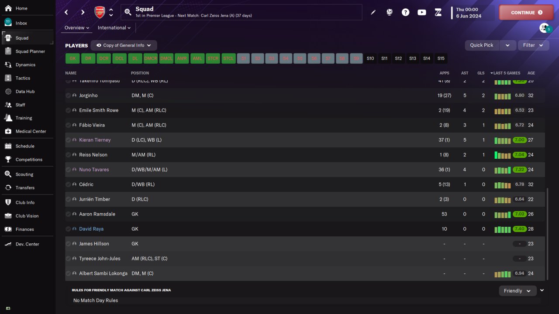The image size is (559, 314).
Task: Click the search magnifier icon
Action: click(x=128, y=12)
